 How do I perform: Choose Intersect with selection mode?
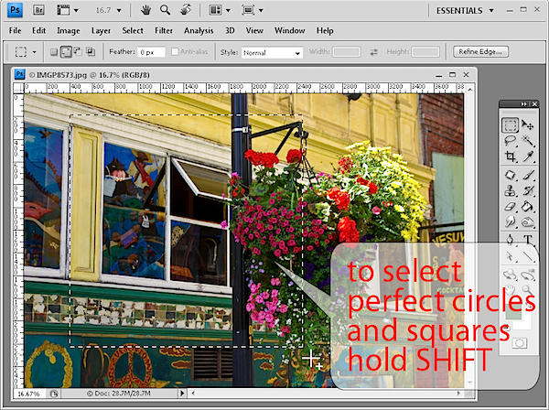91,52
